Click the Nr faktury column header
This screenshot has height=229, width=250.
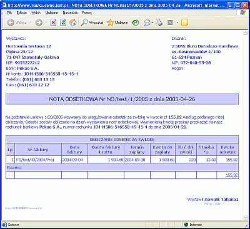click(x=38, y=150)
